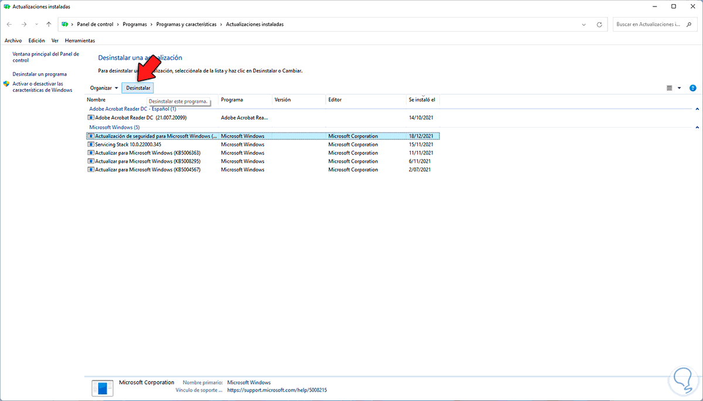Select Servicing Stack 10.0.22000.345 row

click(x=262, y=144)
